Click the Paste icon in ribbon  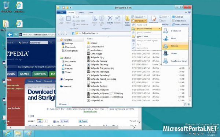(68, 20)
